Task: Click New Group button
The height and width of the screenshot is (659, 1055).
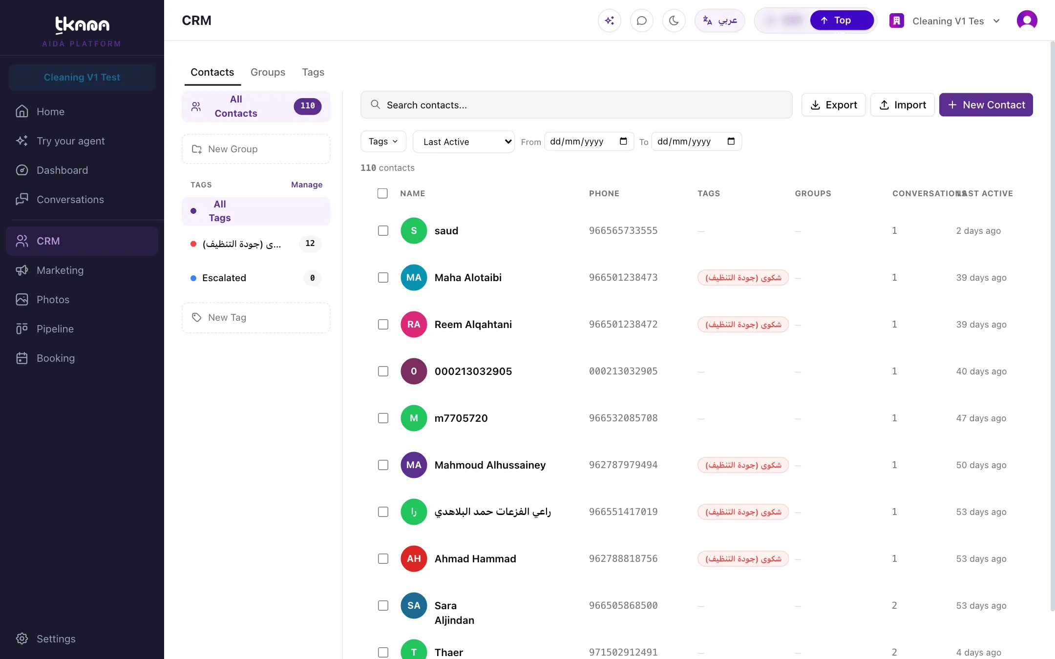Action: 256,149
